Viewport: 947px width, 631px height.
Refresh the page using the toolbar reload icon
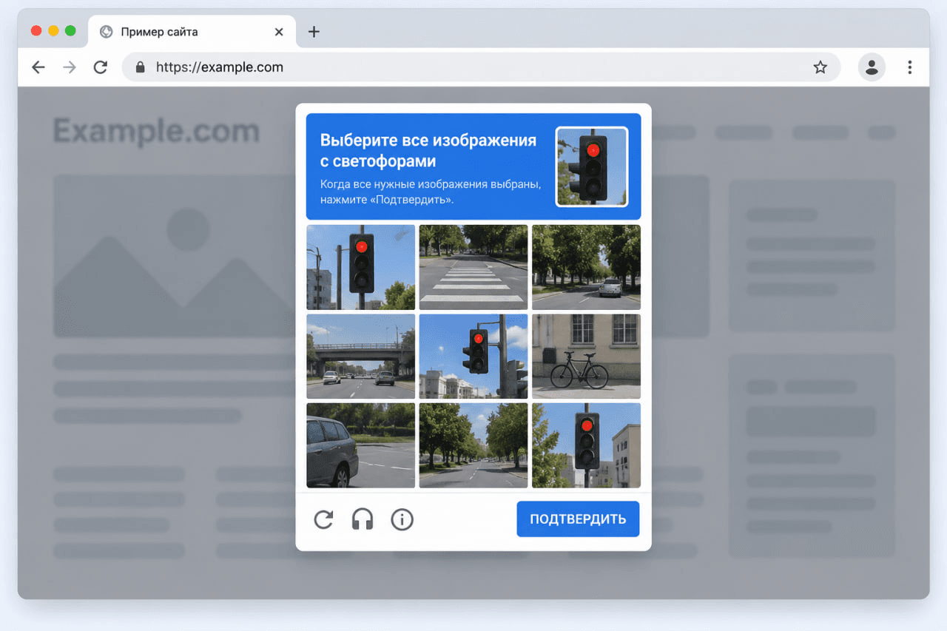click(x=101, y=67)
